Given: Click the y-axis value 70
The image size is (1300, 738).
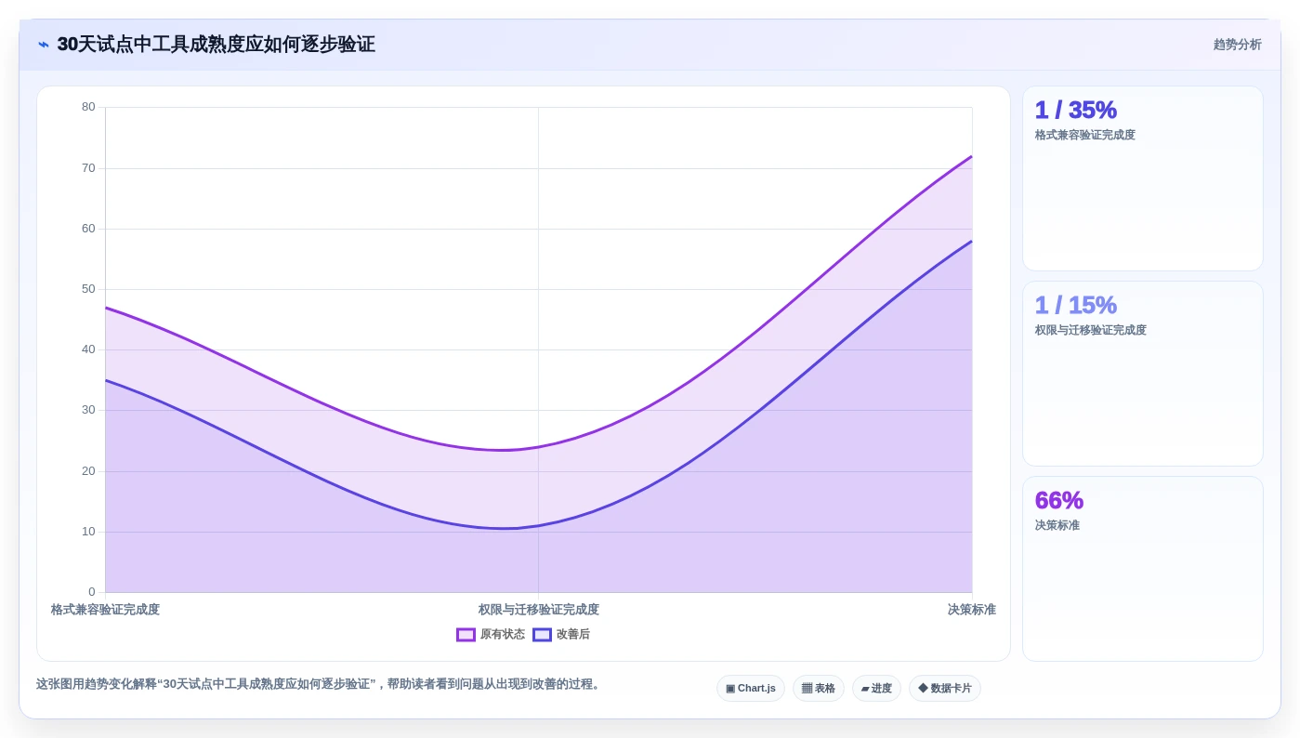Looking at the screenshot, I should (88, 168).
